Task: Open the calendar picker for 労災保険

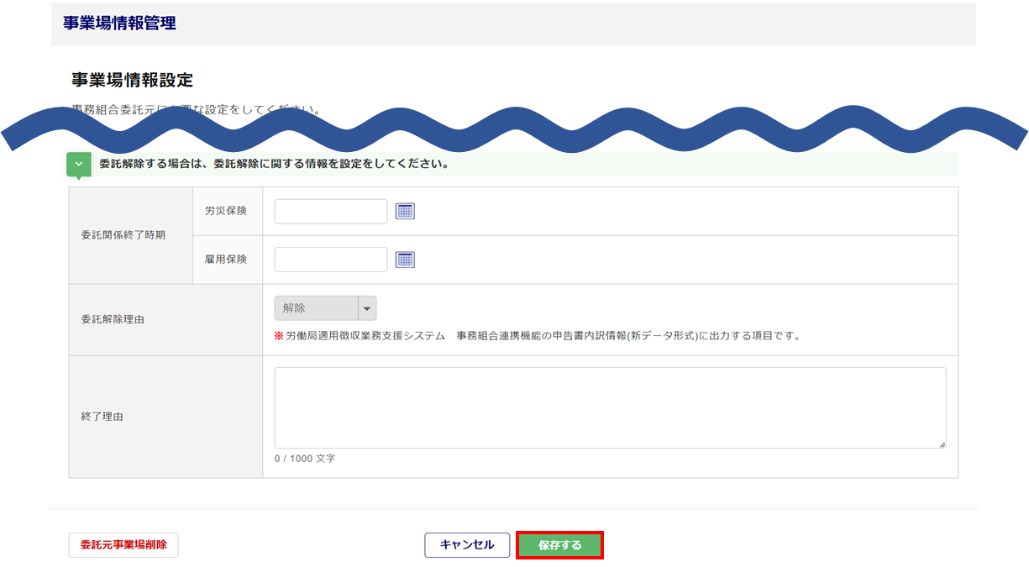Action: click(x=406, y=212)
